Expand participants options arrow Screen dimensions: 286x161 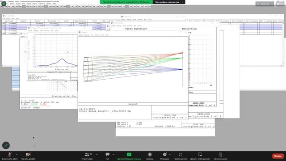97,154
